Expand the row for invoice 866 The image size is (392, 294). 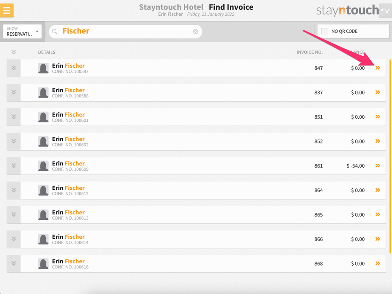coord(14,239)
